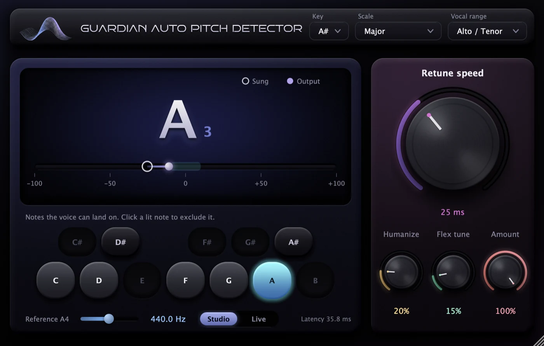The width and height of the screenshot is (544, 346).
Task: Click the Humanize knob
Action: click(x=401, y=272)
